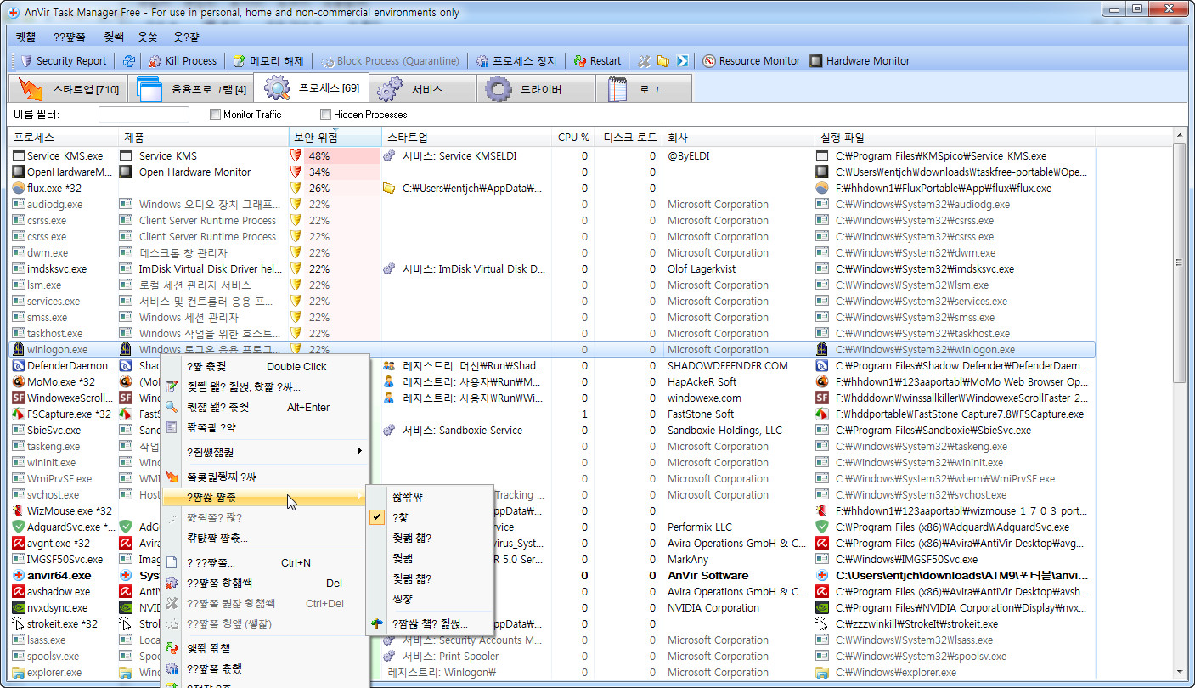Click the blue arrow toolbar icon

coord(681,61)
